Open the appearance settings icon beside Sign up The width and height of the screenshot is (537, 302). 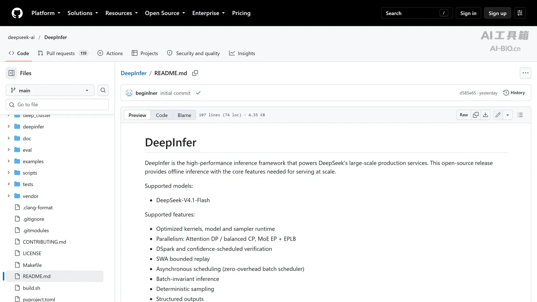pos(520,13)
